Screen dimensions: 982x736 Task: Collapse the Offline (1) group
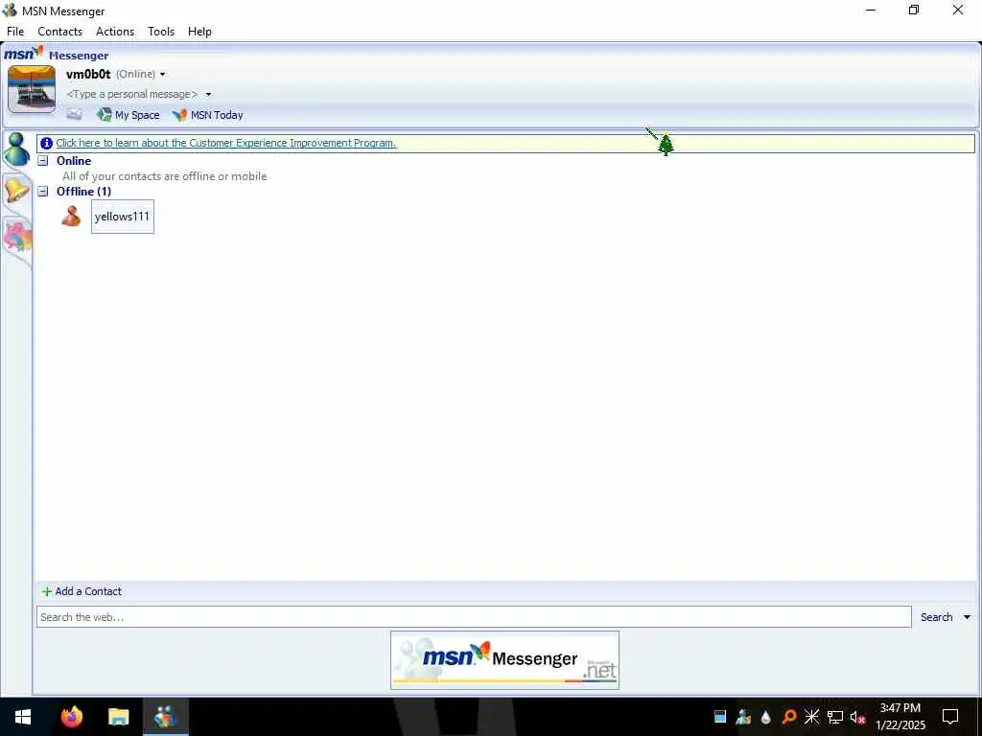43,192
